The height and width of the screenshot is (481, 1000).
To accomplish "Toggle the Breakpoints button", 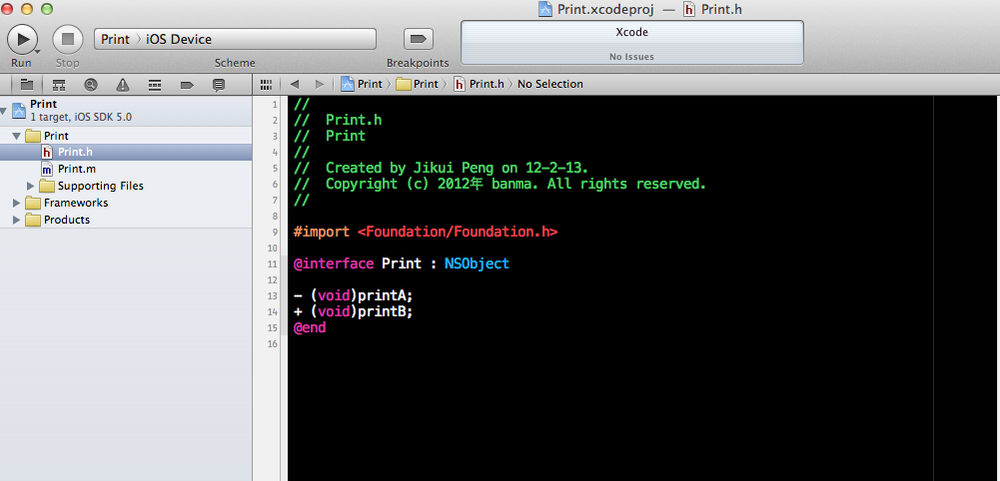I will pyautogui.click(x=419, y=39).
